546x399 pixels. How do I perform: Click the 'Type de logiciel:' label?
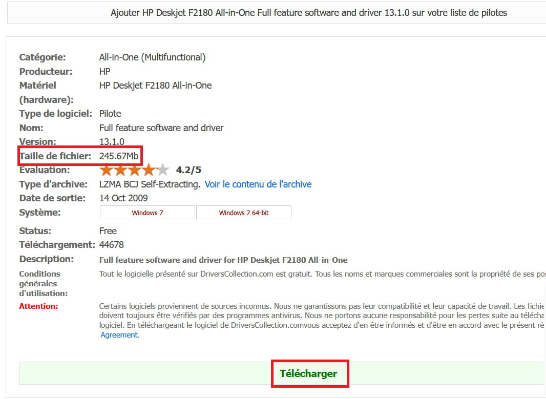click(56, 114)
